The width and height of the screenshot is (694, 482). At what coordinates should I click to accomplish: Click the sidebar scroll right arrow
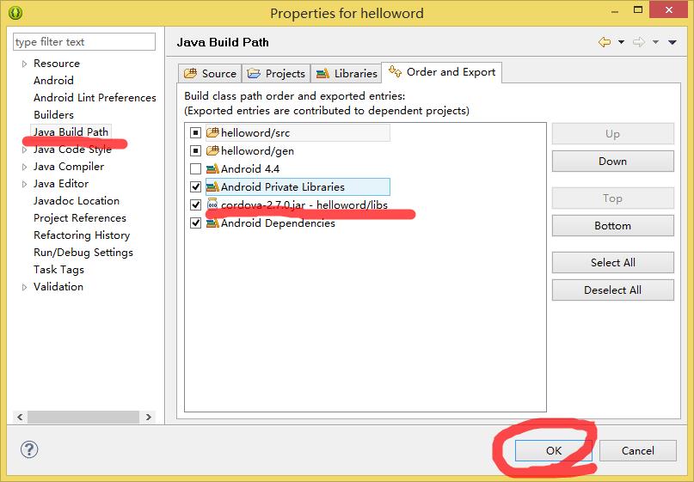[x=148, y=417]
